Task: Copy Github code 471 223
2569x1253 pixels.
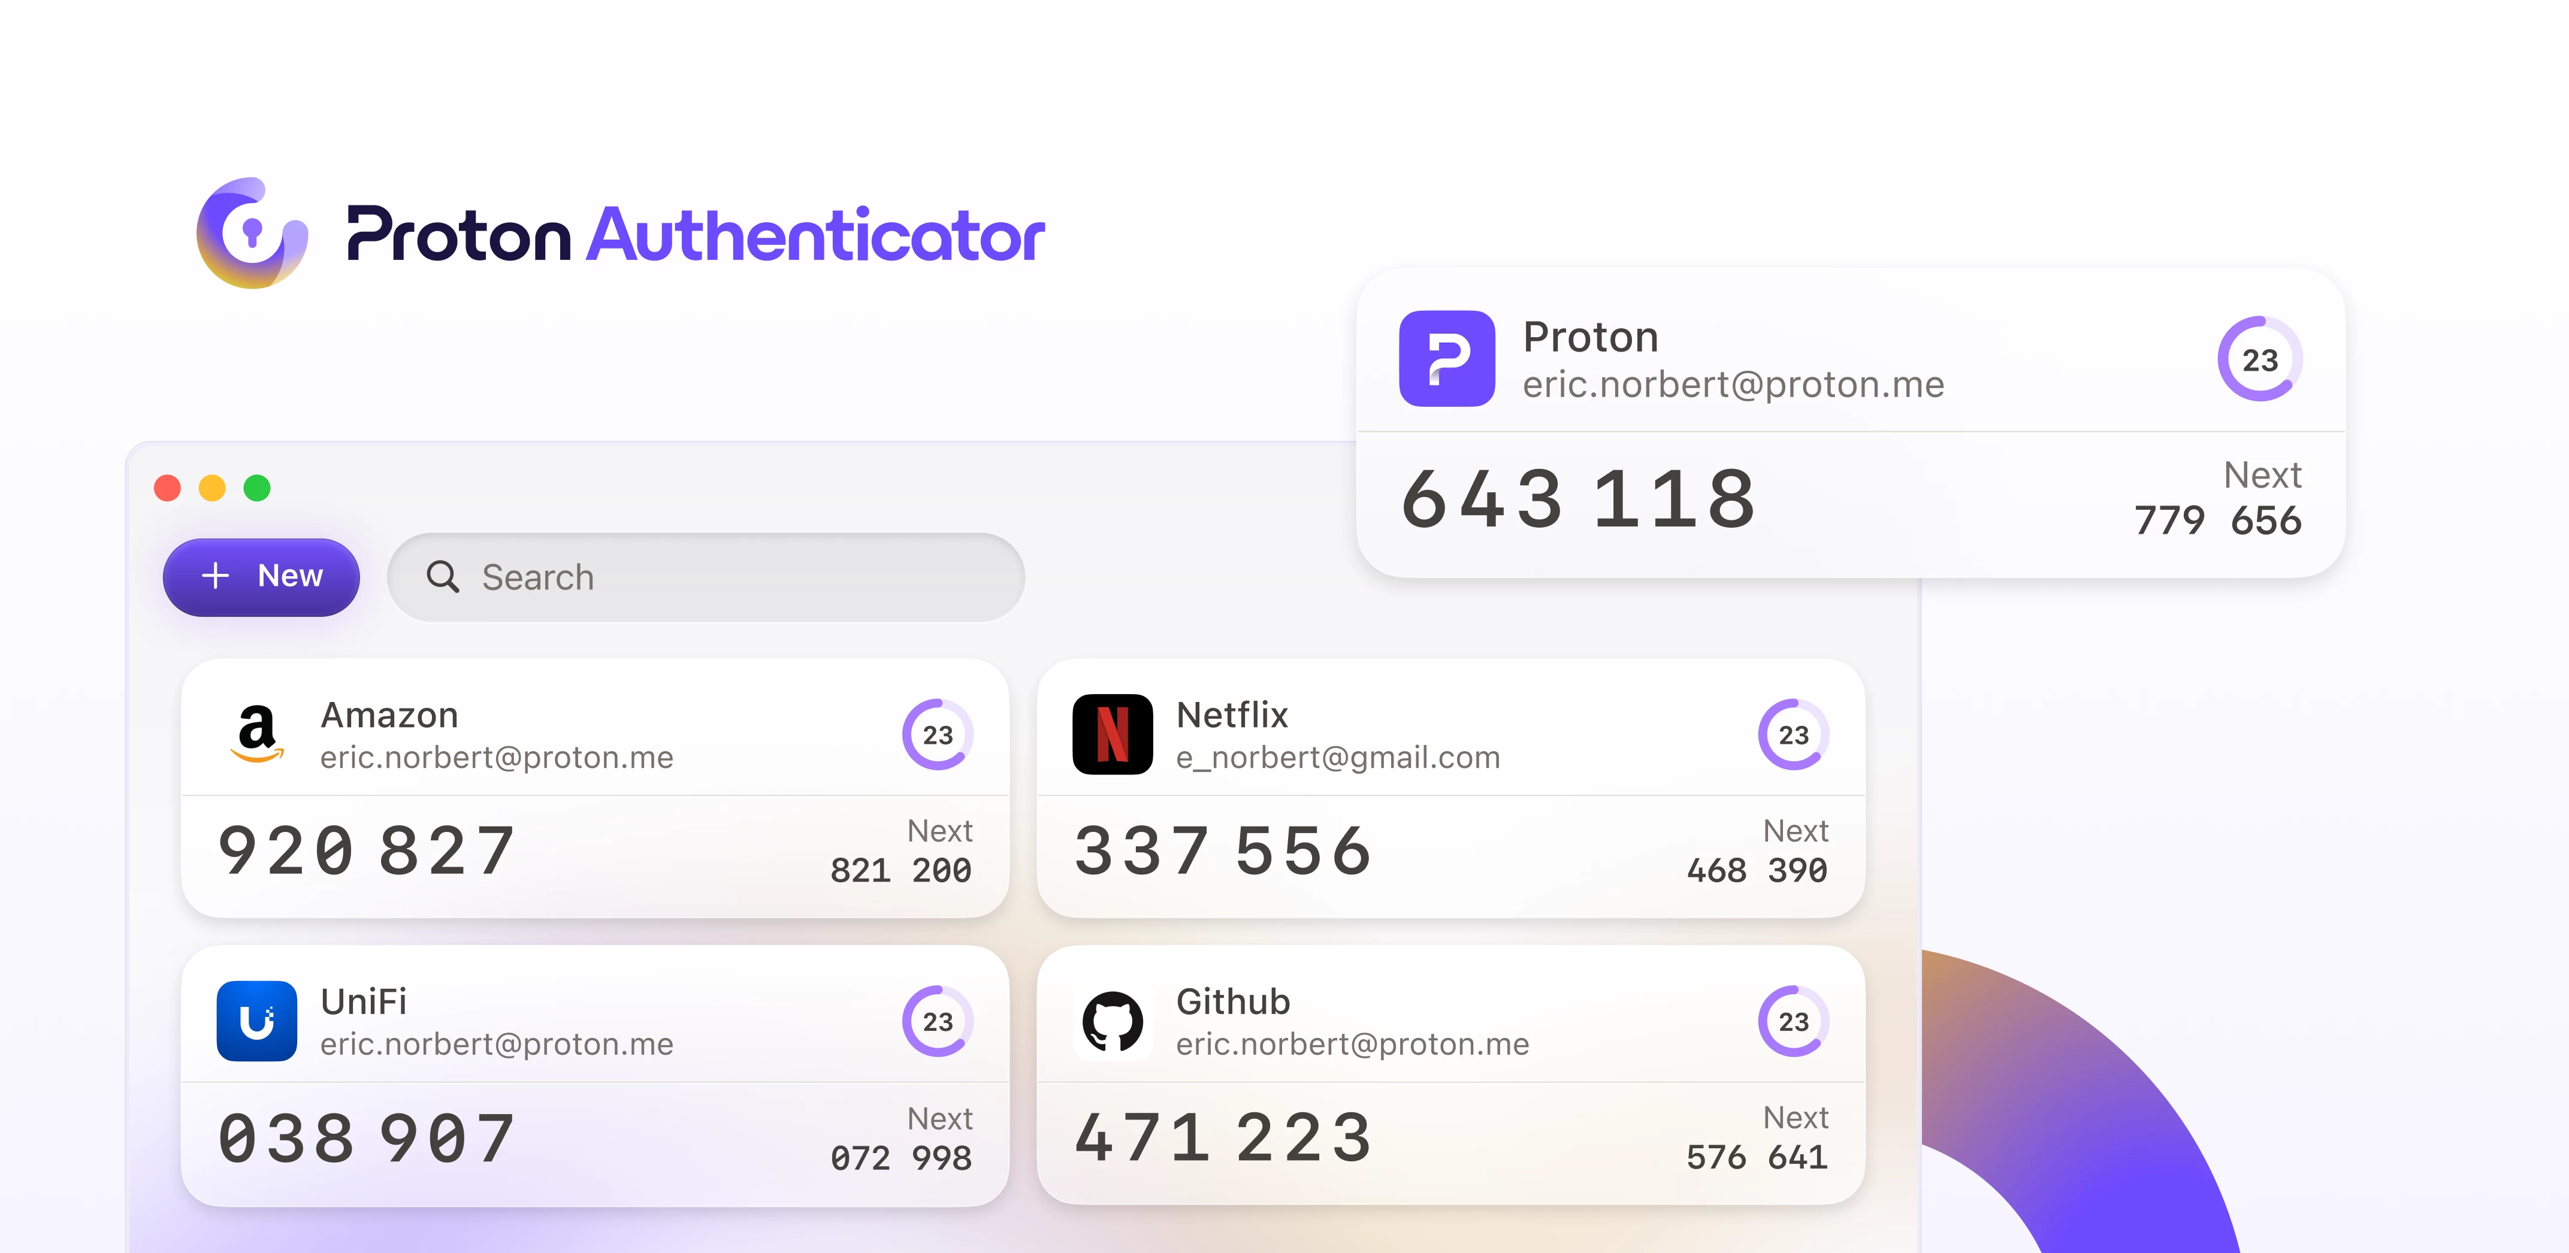Action: click(1223, 1139)
